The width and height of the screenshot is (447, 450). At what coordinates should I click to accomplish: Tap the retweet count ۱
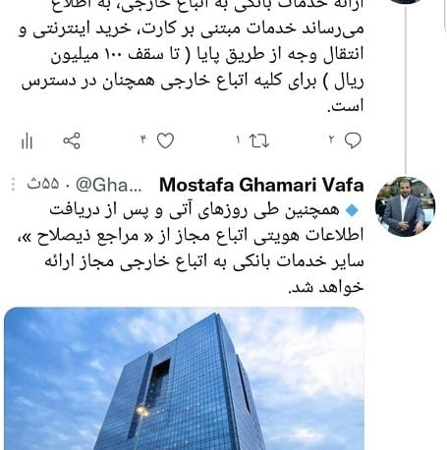pyautogui.click(x=239, y=141)
